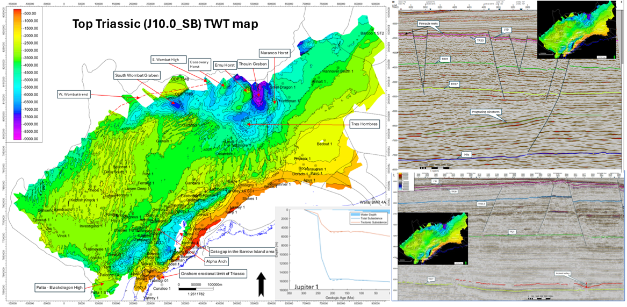The image size is (627, 307).
Task: Click the South Wombat Graben label
Action: [136, 76]
